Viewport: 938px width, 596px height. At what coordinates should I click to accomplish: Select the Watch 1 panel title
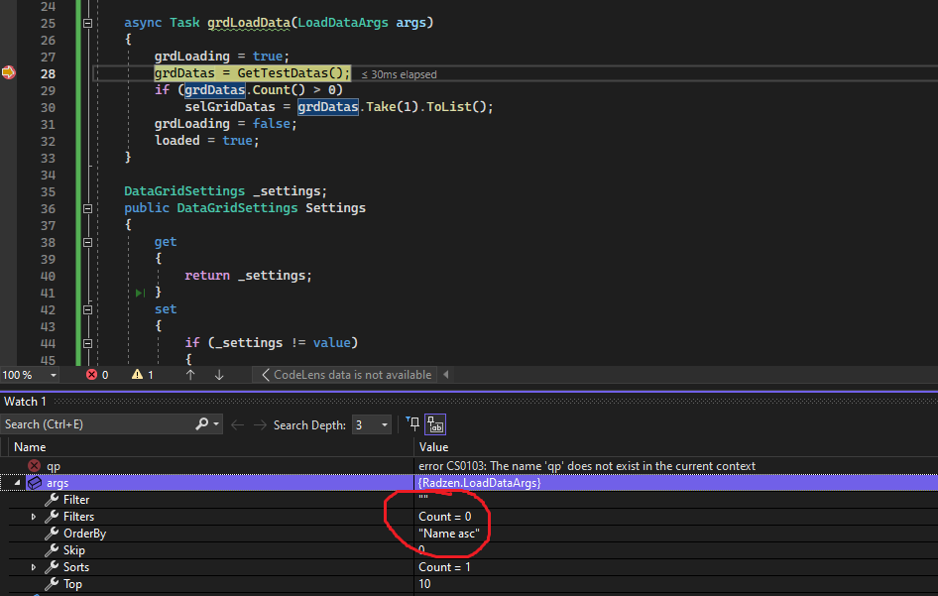[25, 401]
